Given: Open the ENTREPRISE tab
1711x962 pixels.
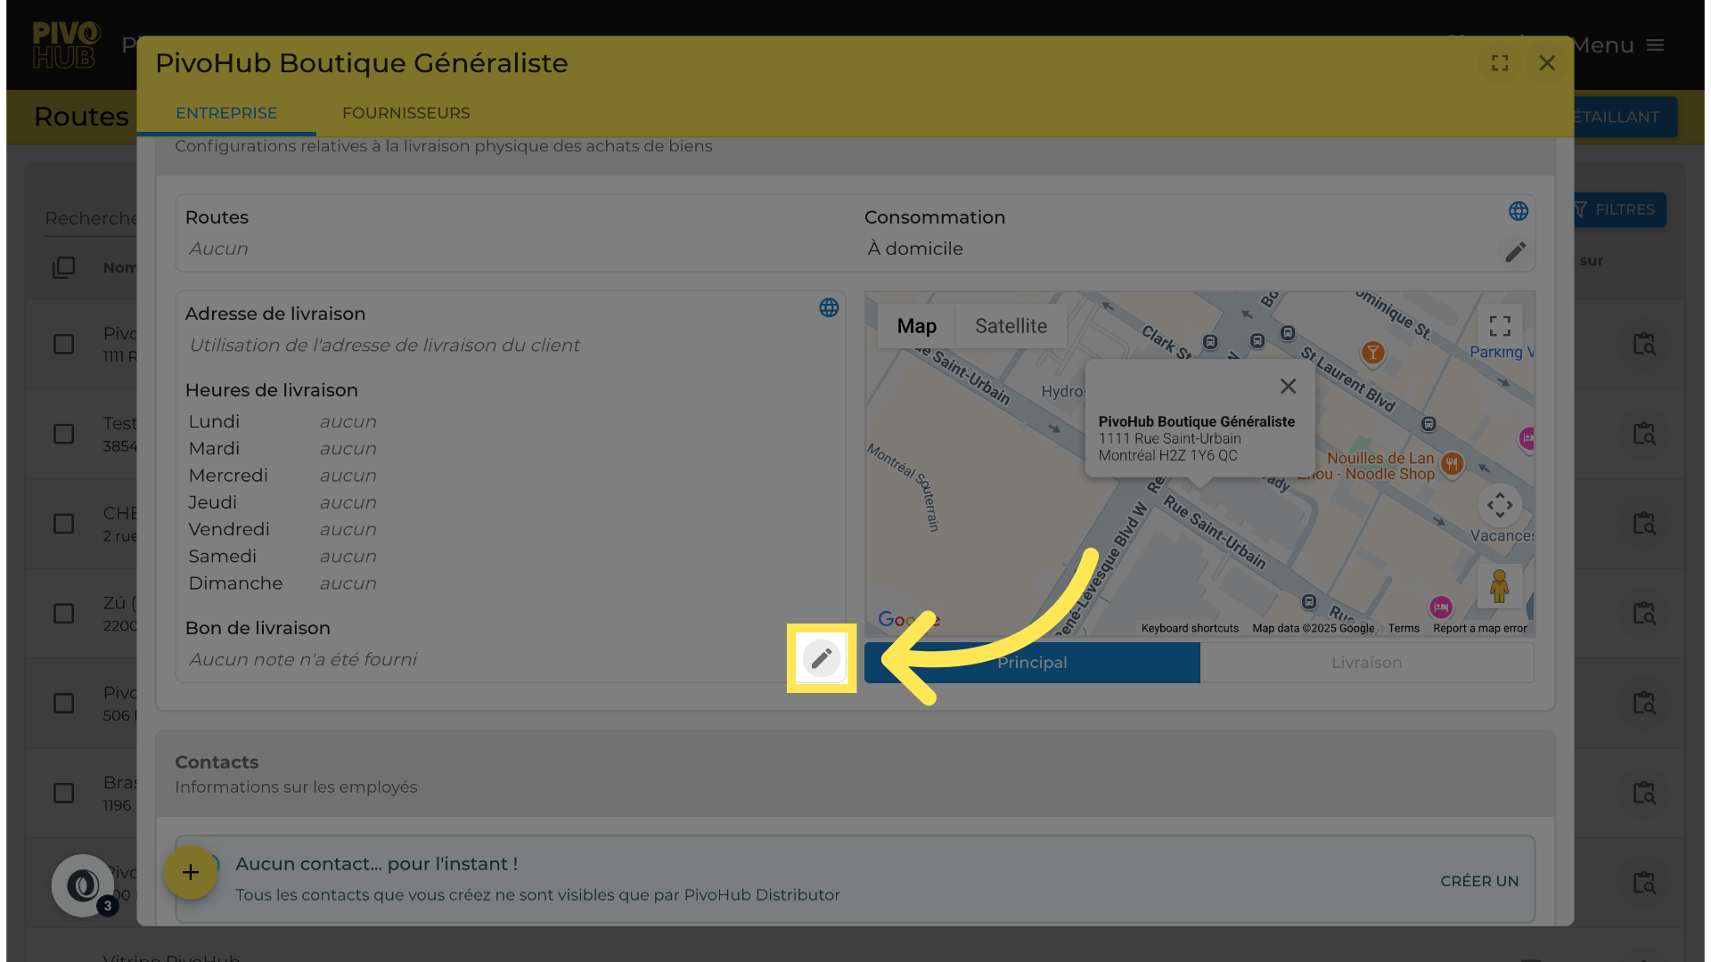Looking at the screenshot, I should pos(226,113).
